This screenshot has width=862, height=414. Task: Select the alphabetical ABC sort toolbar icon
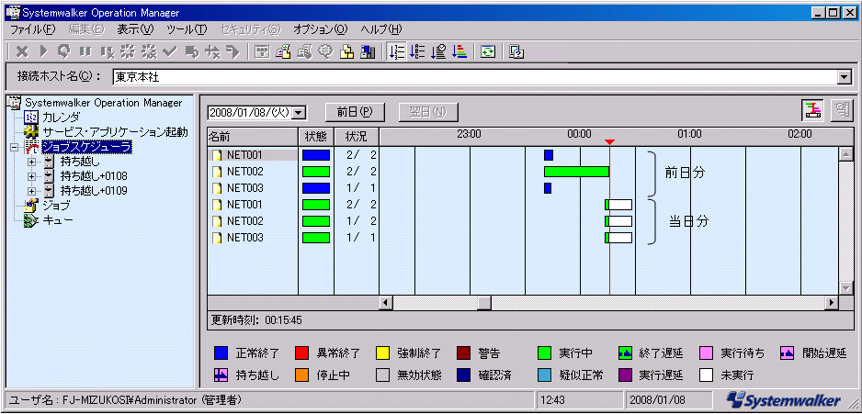coord(417,51)
